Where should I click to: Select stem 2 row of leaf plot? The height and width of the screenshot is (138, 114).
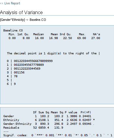tap(23, 69)
